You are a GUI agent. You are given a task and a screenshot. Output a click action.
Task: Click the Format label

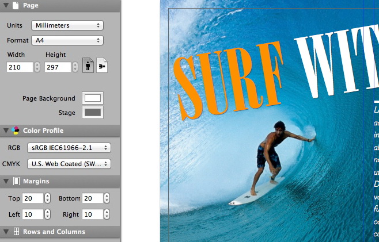tap(18, 40)
